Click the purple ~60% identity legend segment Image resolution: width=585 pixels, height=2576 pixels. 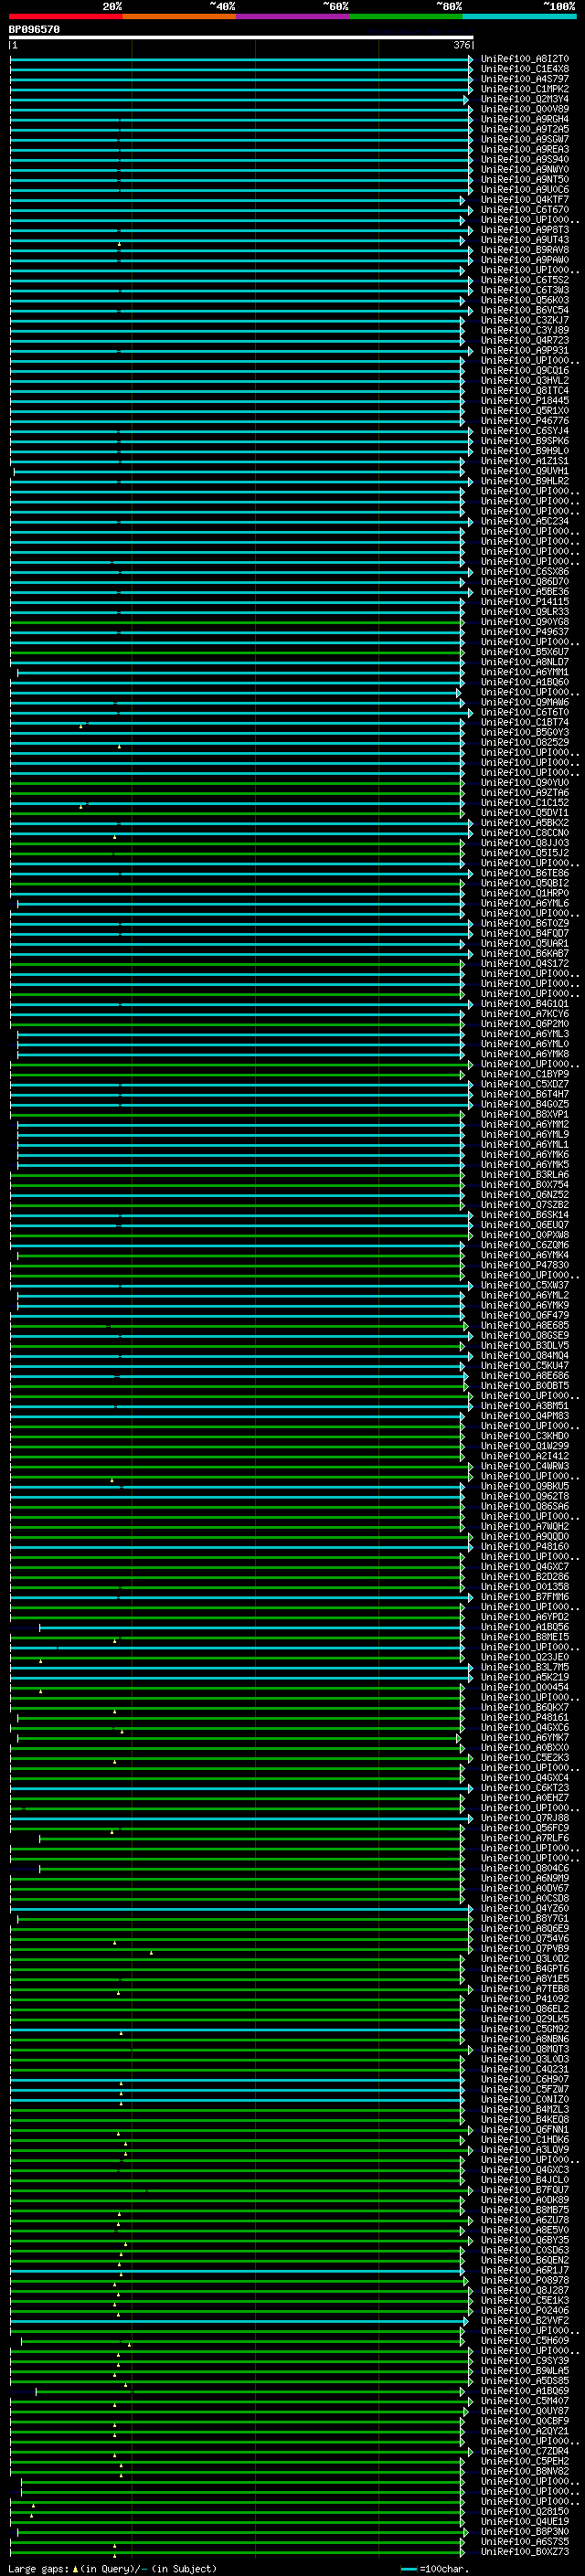pos(293,16)
